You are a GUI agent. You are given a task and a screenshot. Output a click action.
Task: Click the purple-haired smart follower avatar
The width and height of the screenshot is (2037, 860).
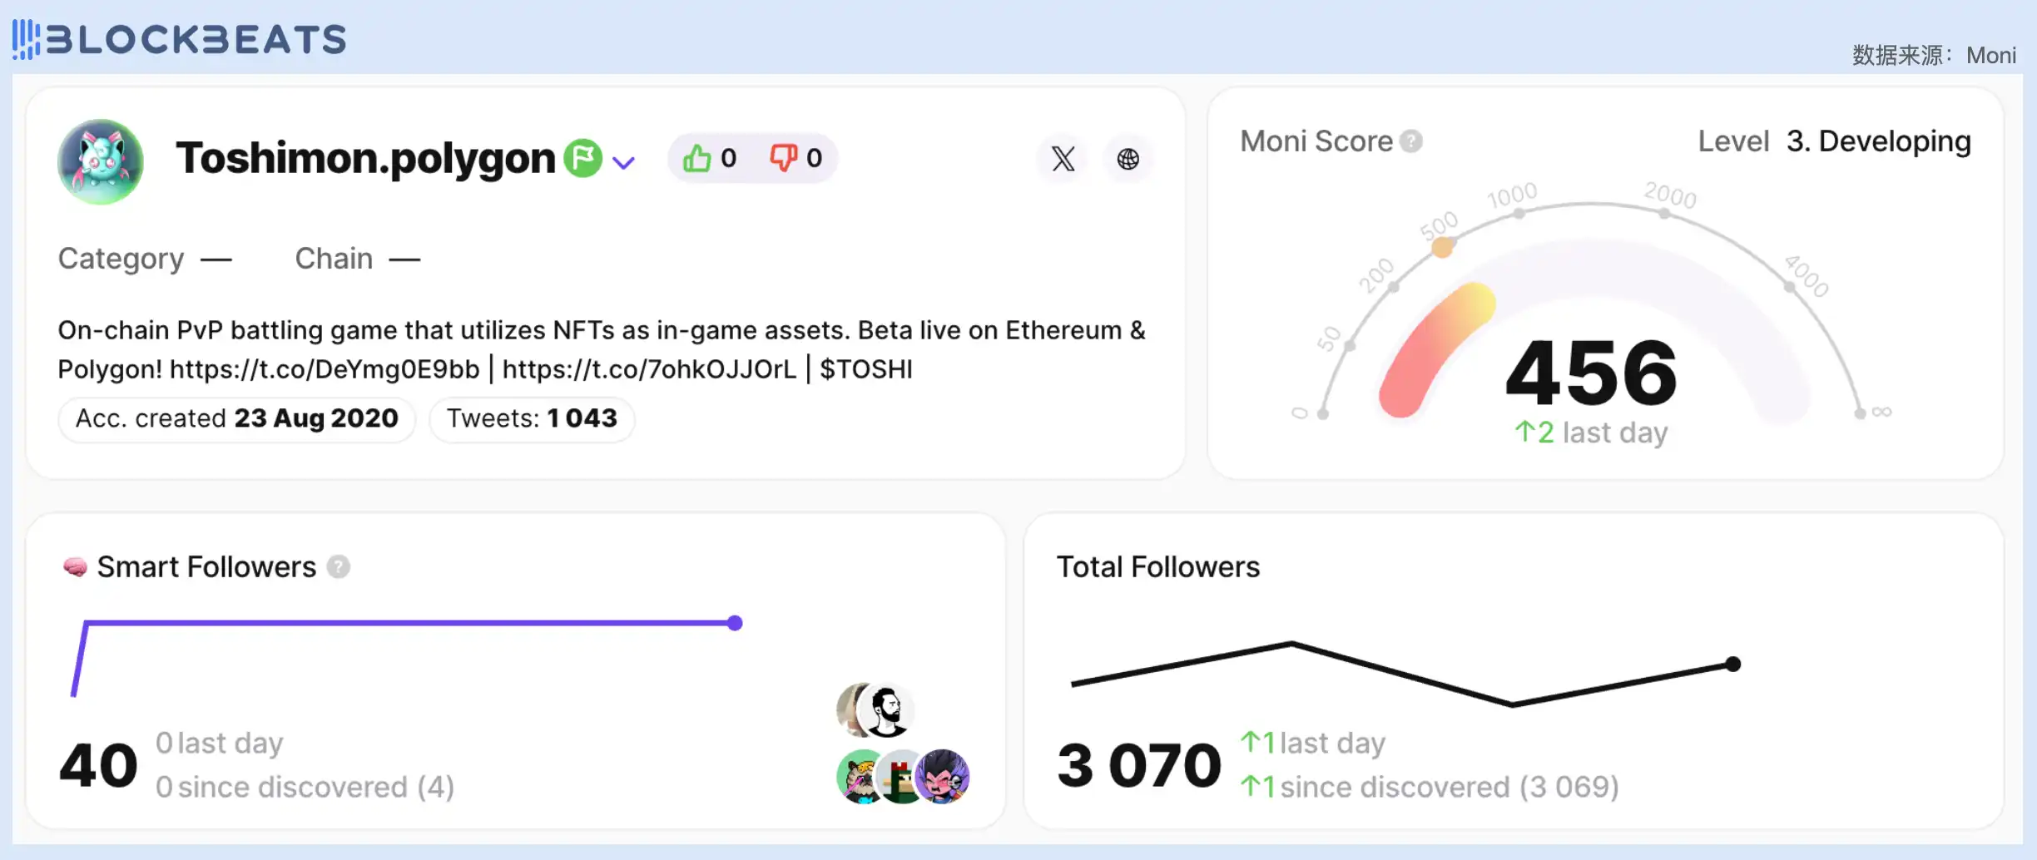pyautogui.click(x=943, y=777)
